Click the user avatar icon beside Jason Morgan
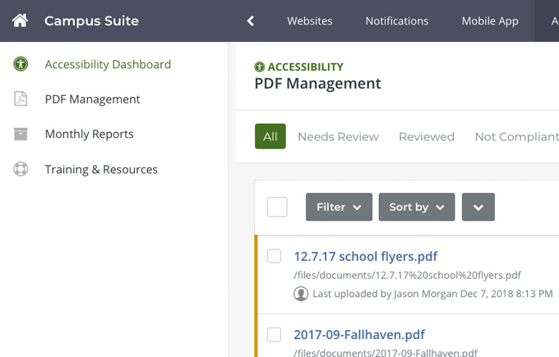The width and height of the screenshot is (559, 357). coord(301,293)
